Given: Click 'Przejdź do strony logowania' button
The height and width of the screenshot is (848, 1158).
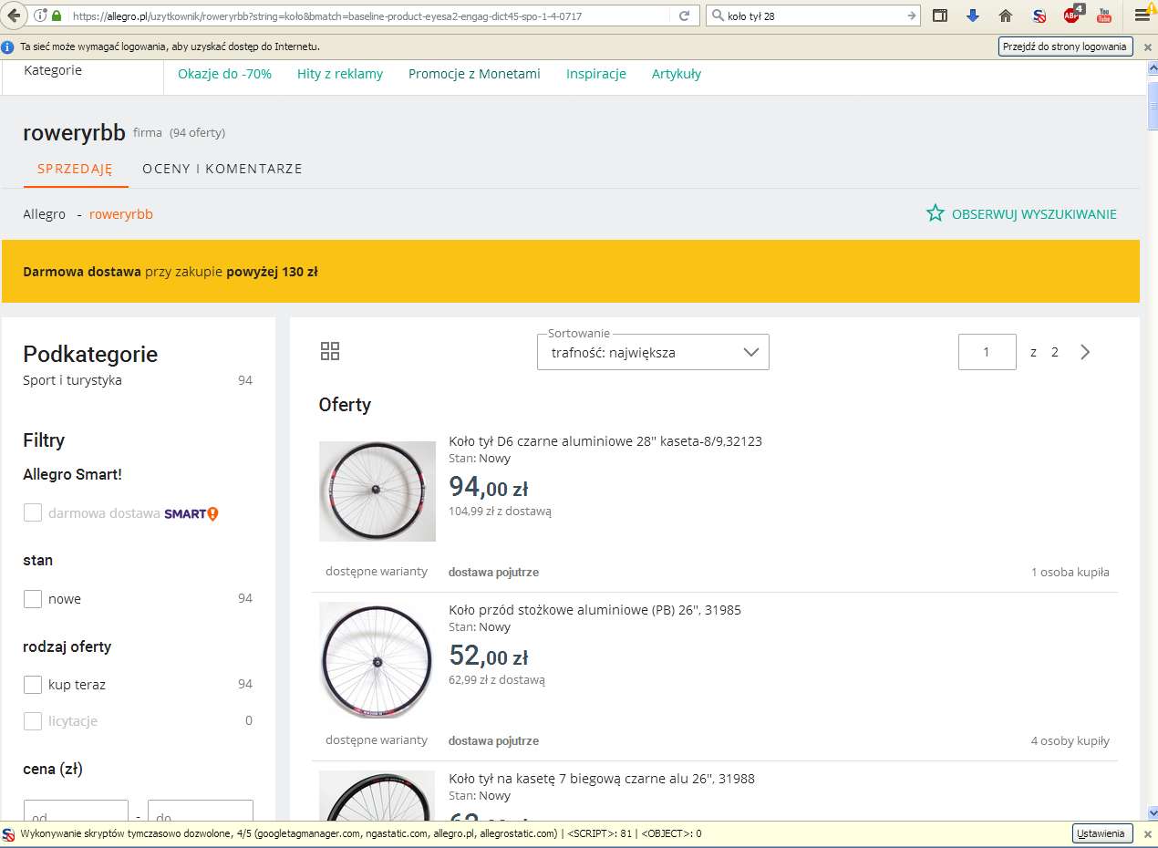Looking at the screenshot, I should (1065, 47).
